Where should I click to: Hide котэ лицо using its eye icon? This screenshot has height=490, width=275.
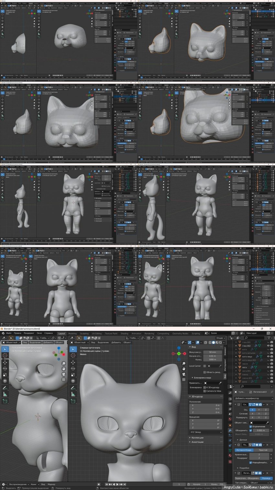(x=268, y=356)
